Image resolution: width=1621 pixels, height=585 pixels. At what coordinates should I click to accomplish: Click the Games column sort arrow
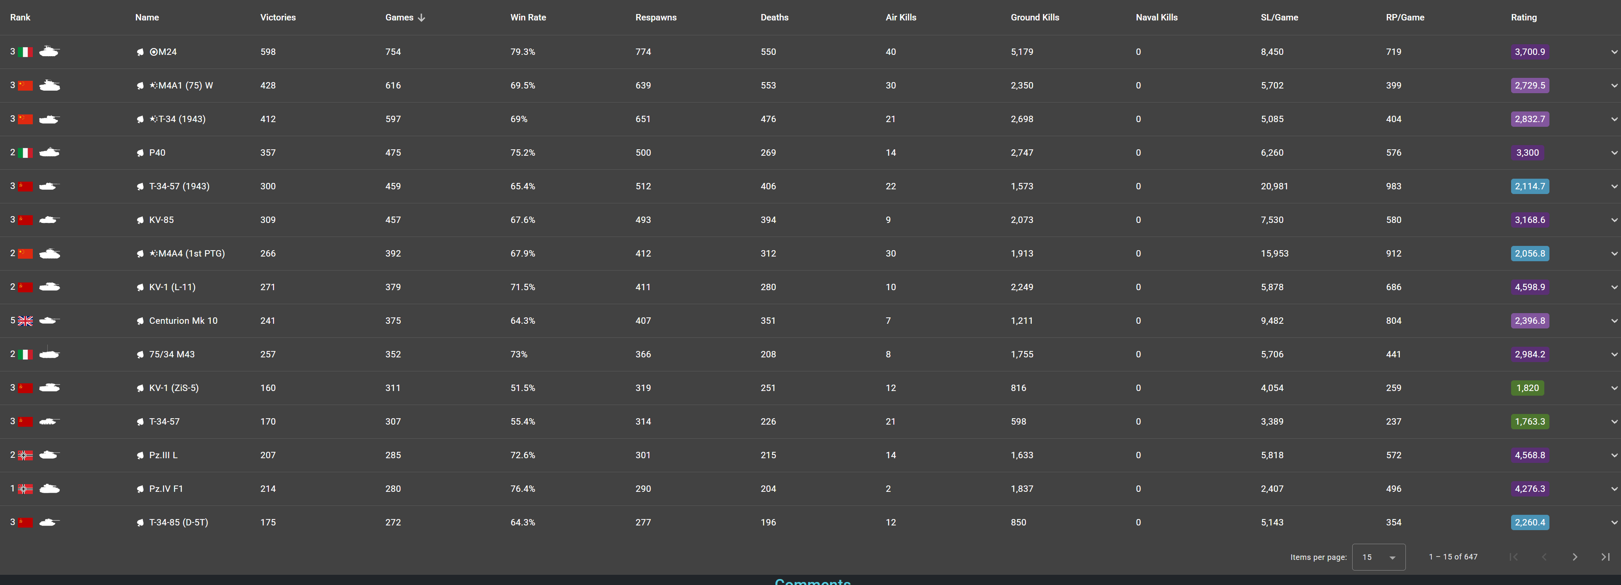[422, 17]
